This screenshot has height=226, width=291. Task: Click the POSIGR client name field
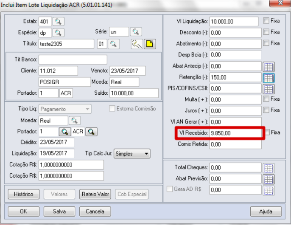(x=64, y=82)
